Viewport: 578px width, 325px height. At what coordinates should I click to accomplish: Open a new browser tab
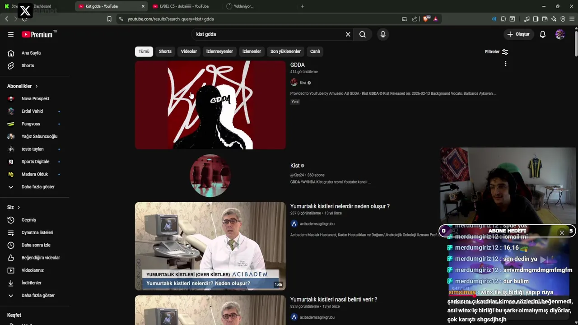(303, 6)
